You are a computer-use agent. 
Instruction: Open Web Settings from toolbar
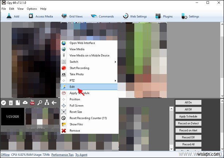click(x=135, y=16)
